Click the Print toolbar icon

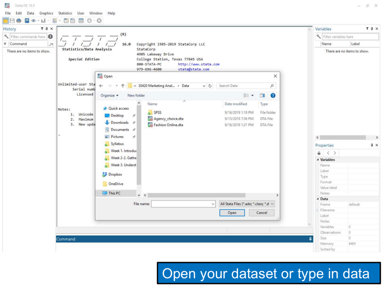pos(19,21)
